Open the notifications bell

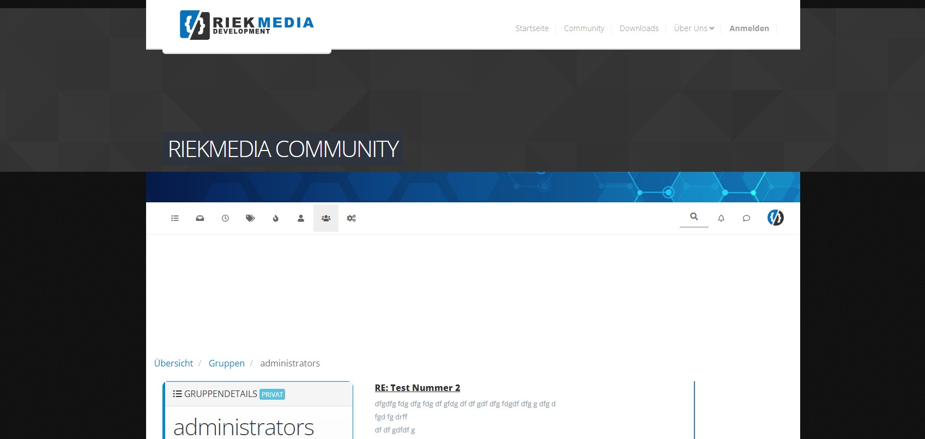point(721,218)
